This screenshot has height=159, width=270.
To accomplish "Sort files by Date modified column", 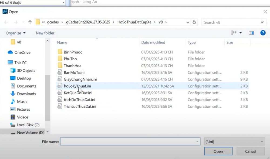I will coord(153,42).
